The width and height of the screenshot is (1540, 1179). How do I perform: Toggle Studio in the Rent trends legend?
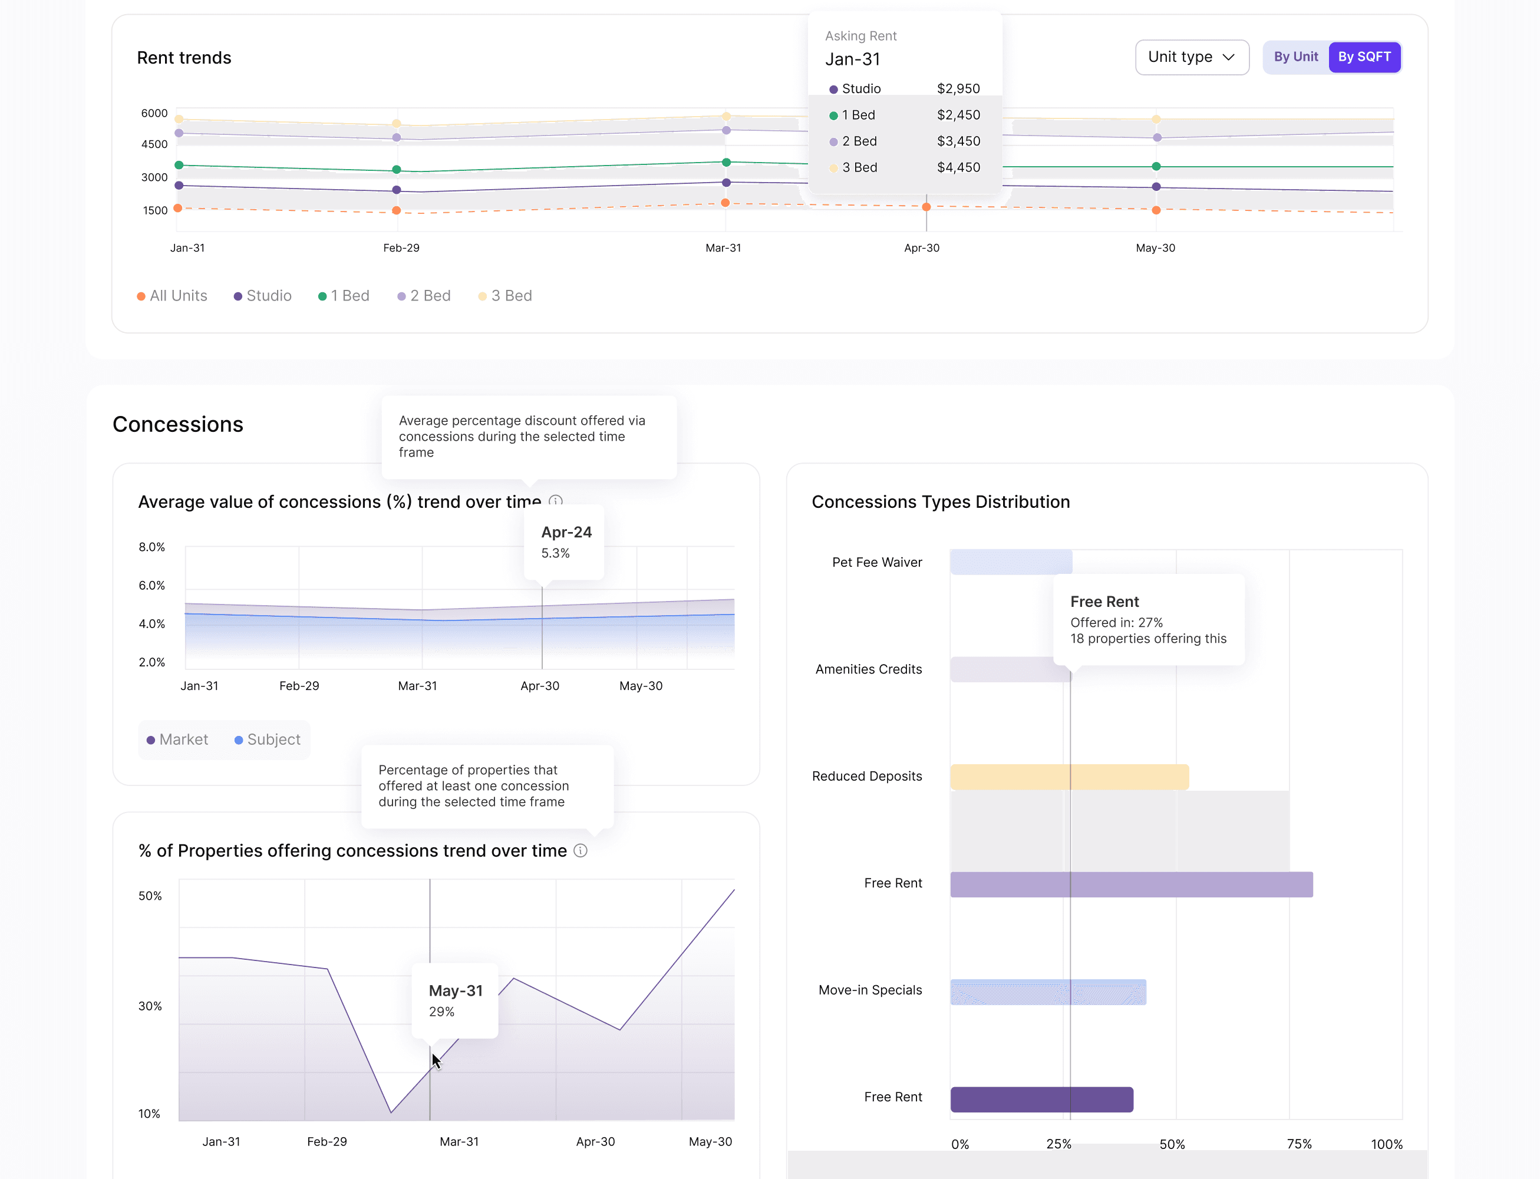(262, 295)
